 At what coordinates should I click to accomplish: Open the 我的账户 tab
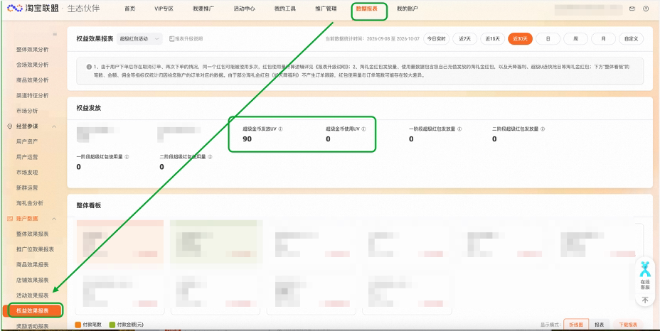[x=408, y=9]
